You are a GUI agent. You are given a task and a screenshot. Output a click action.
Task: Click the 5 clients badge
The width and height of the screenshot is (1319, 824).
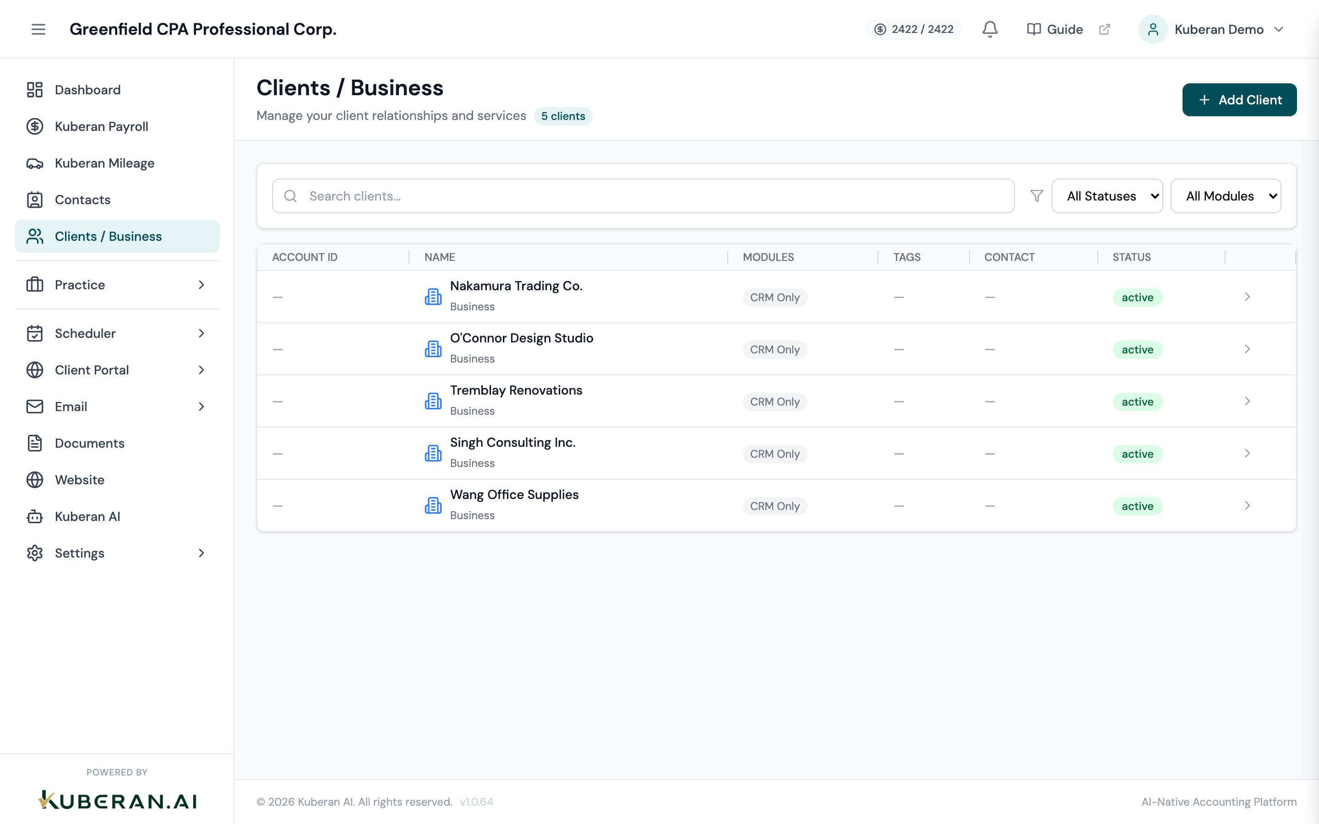pos(563,116)
